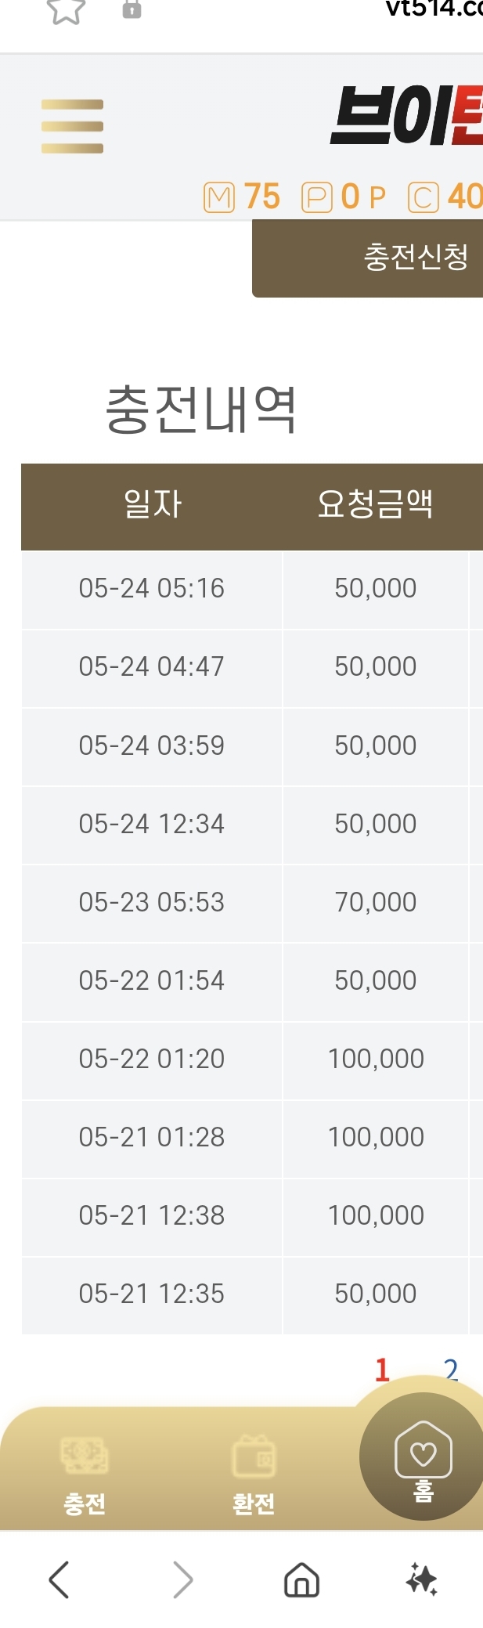Open the 환전 tab in bottom bar
Image resolution: width=483 pixels, height=1628 pixels.
[254, 1475]
